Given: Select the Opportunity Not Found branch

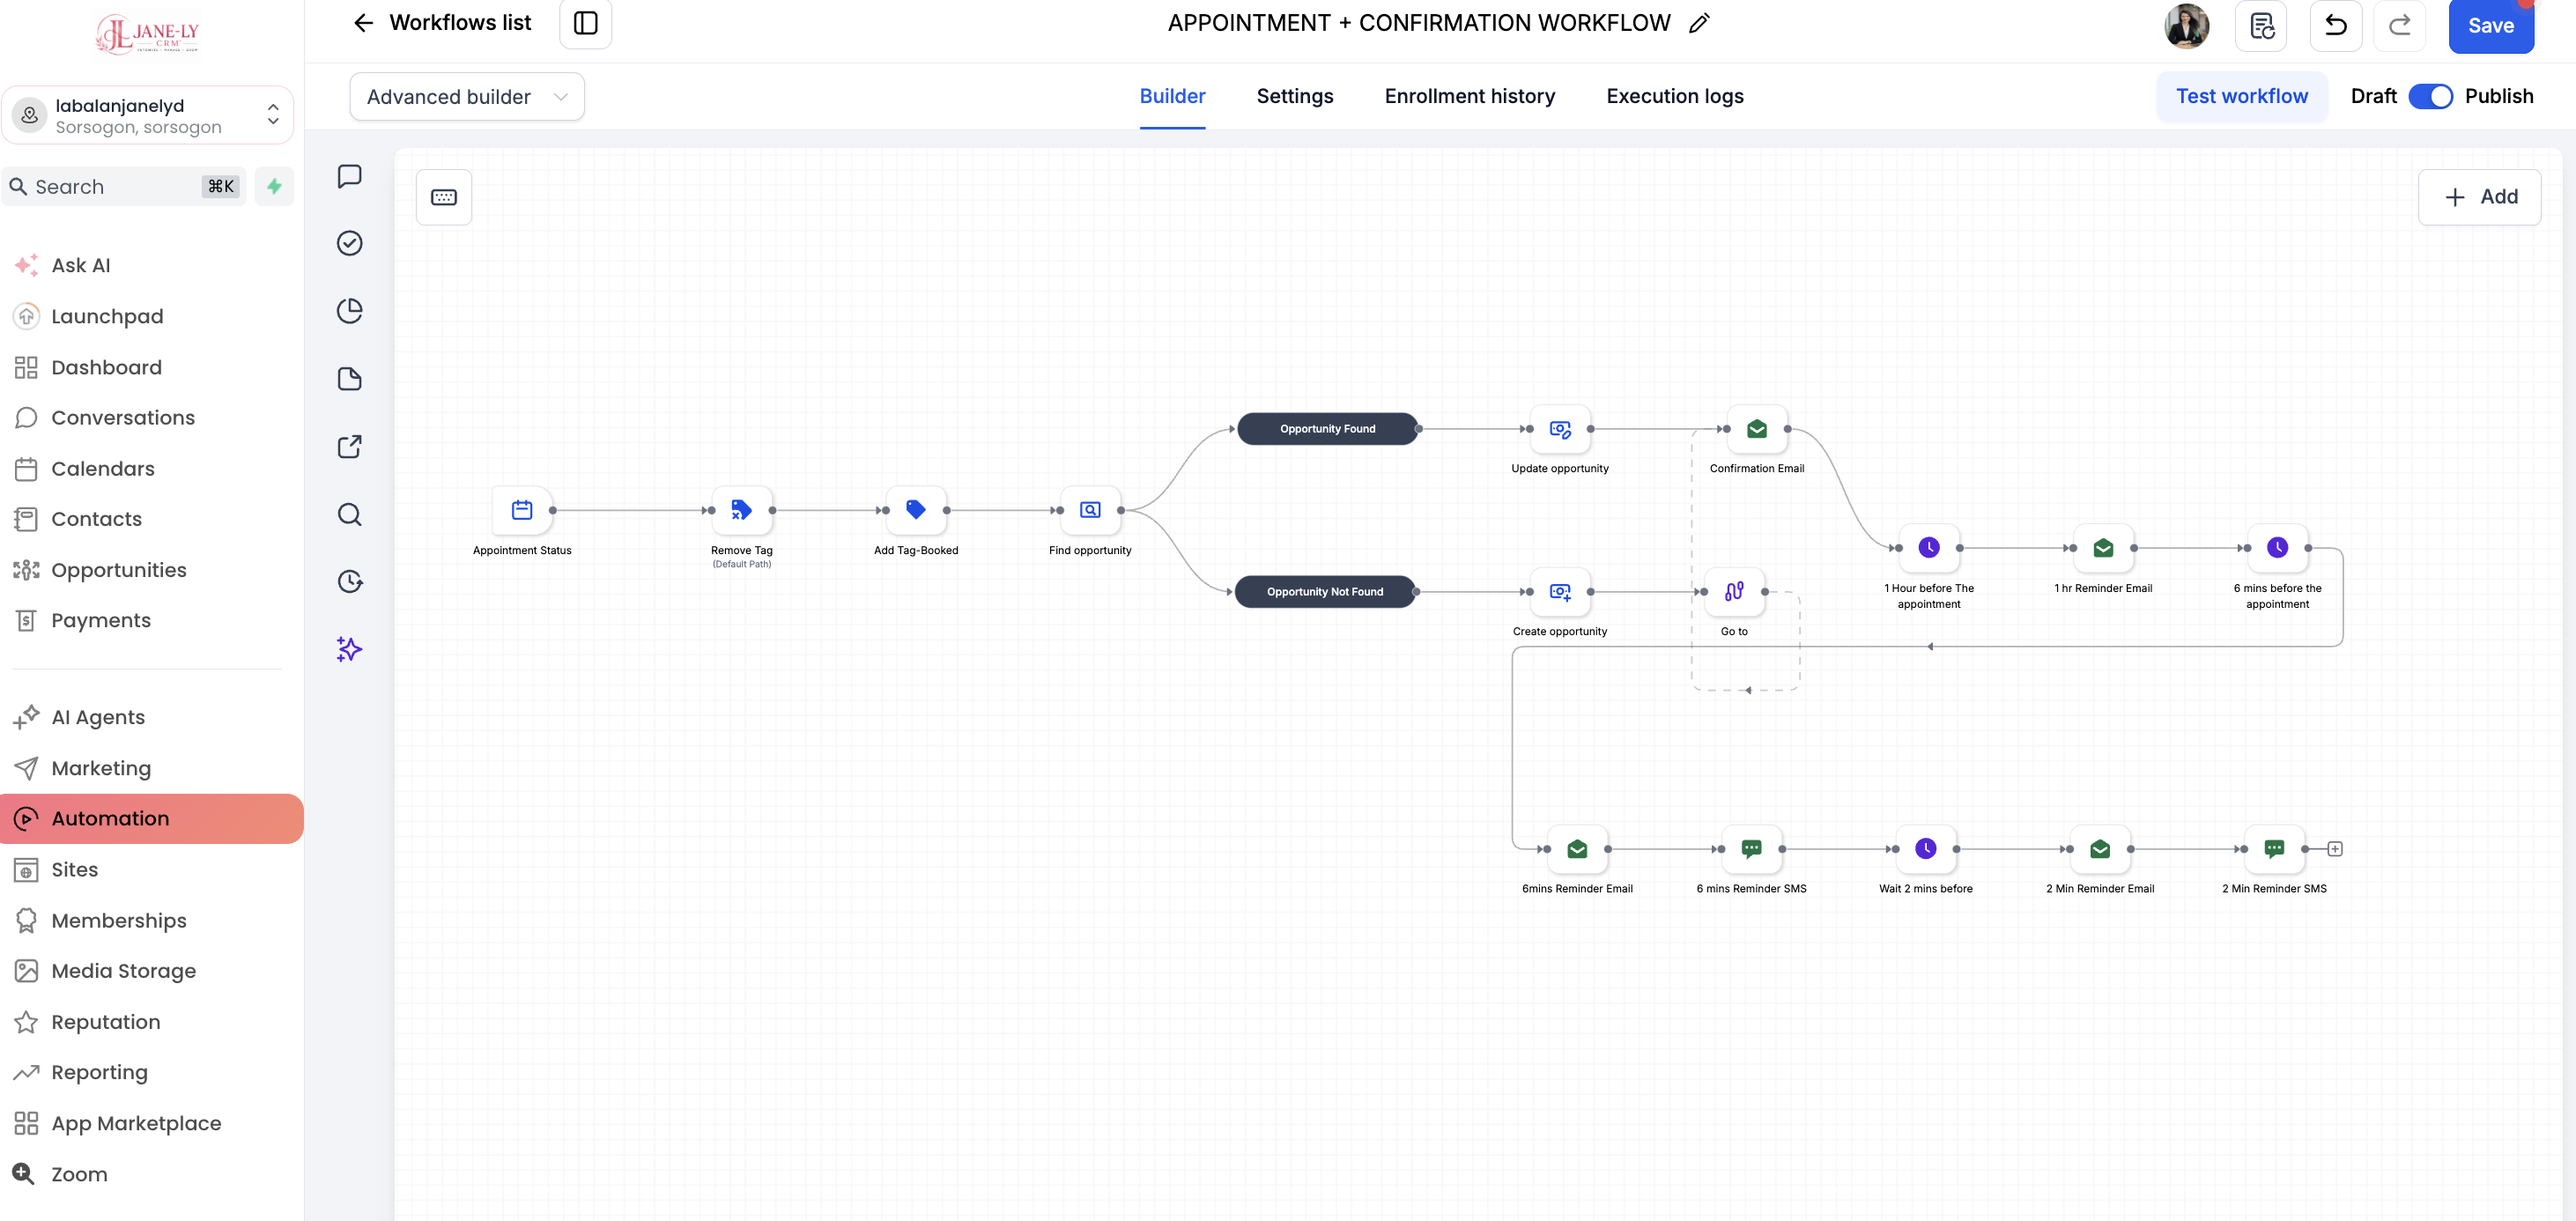Looking at the screenshot, I should [1325, 592].
